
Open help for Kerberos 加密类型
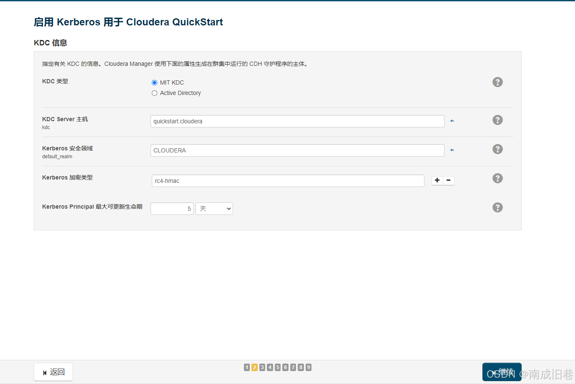[497, 178]
